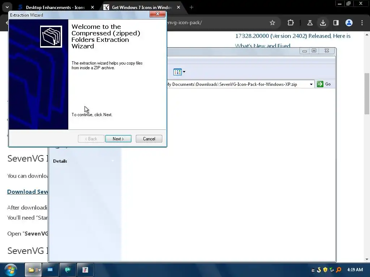Close the Explorer zip window
Viewport: 370px width, 277px height.
coord(327,50)
